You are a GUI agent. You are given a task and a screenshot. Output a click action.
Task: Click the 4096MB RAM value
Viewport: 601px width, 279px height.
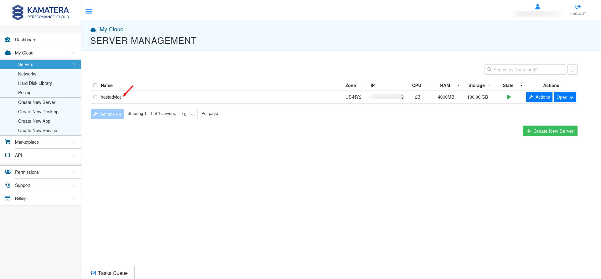pyautogui.click(x=446, y=97)
